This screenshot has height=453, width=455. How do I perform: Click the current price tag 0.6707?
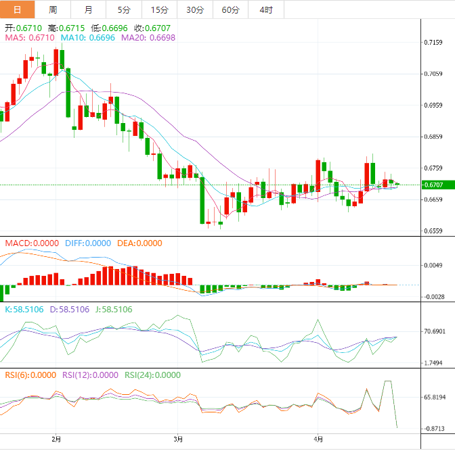(432, 185)
